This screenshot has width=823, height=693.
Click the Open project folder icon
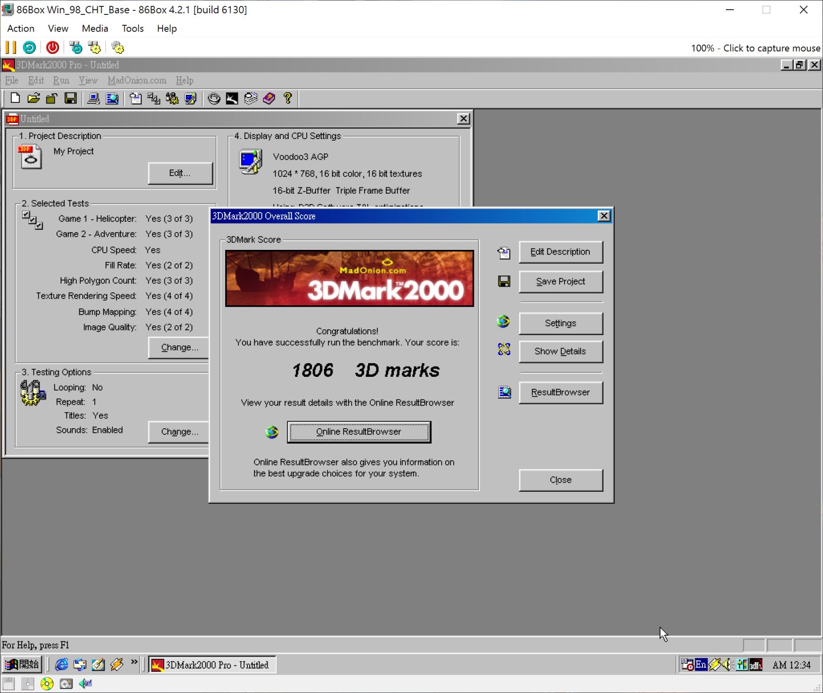coord(34,98)
